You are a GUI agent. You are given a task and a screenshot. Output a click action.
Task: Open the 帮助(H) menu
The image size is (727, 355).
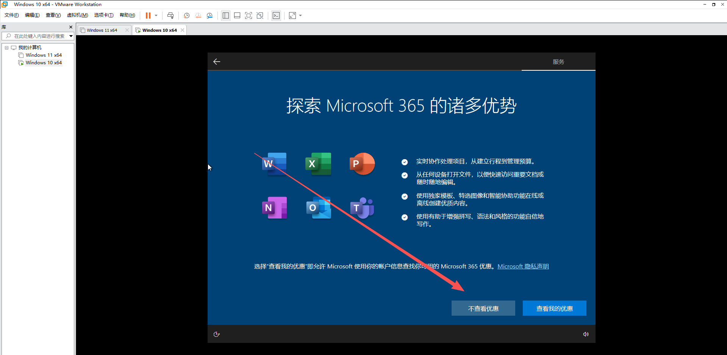127,15
